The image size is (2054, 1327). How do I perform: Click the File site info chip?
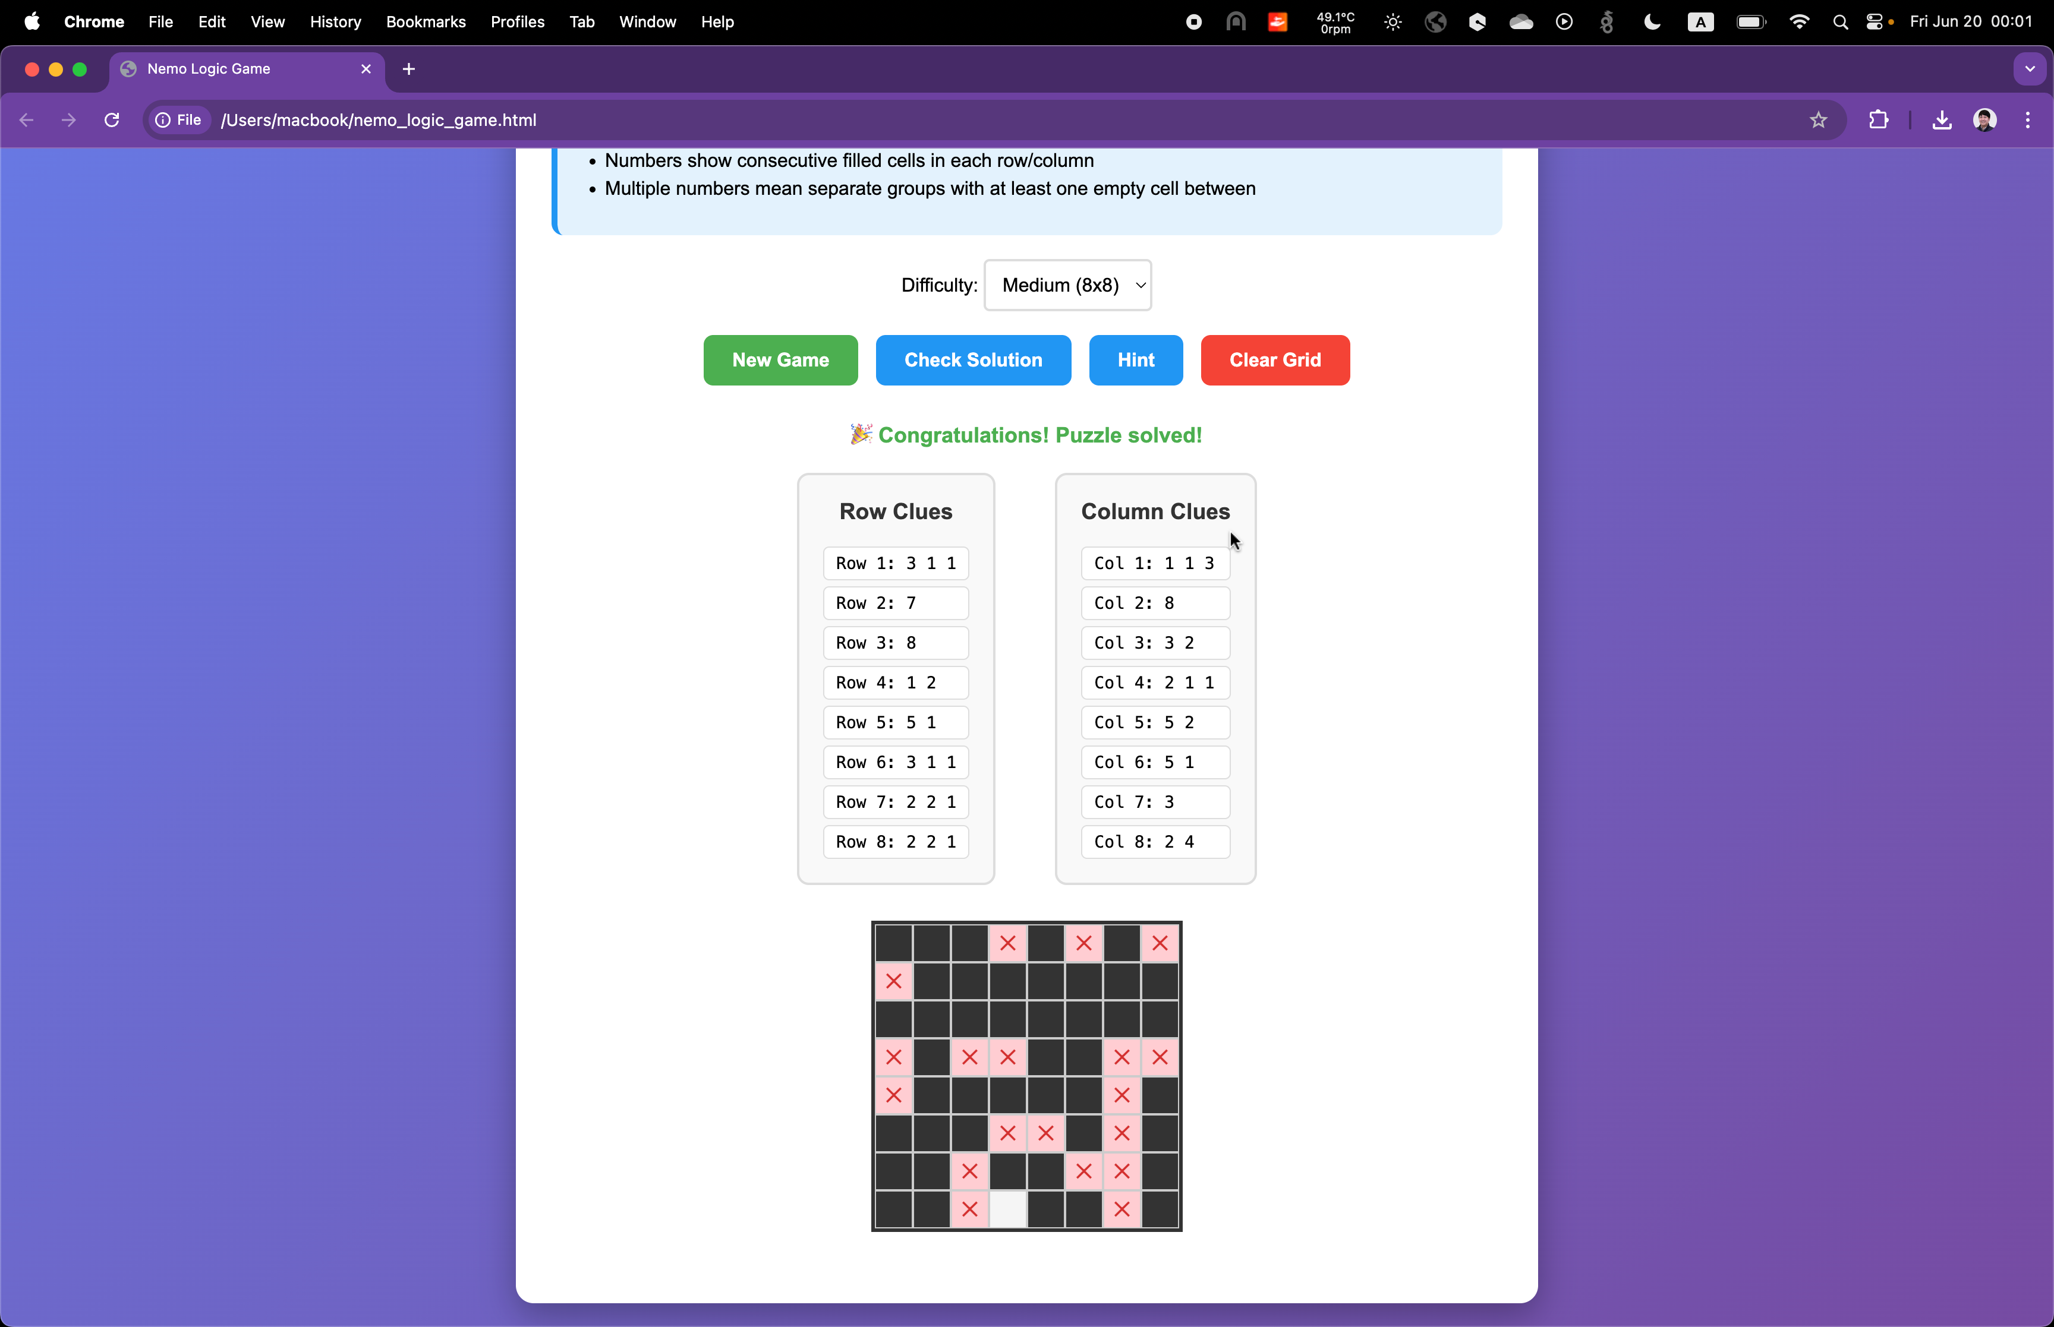tap(178, 120)
